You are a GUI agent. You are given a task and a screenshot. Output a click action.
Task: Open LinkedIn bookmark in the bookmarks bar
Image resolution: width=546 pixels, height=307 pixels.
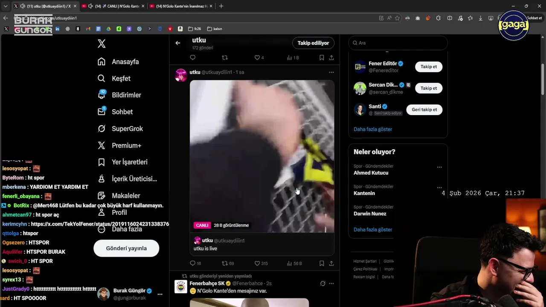57,29
